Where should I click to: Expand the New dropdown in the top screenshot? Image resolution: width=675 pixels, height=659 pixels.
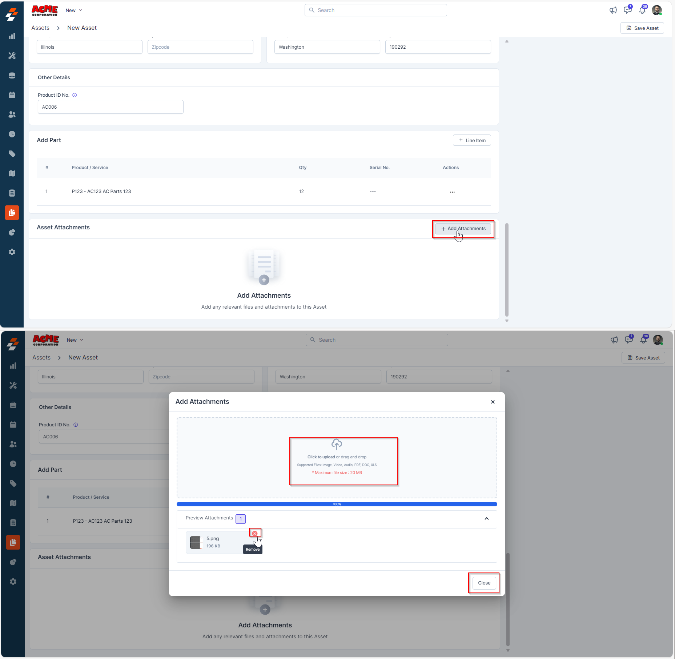point(74,10)
